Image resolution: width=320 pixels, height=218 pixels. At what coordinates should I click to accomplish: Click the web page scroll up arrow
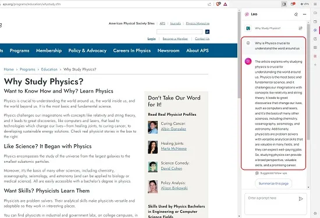click(x=239, y=10)
